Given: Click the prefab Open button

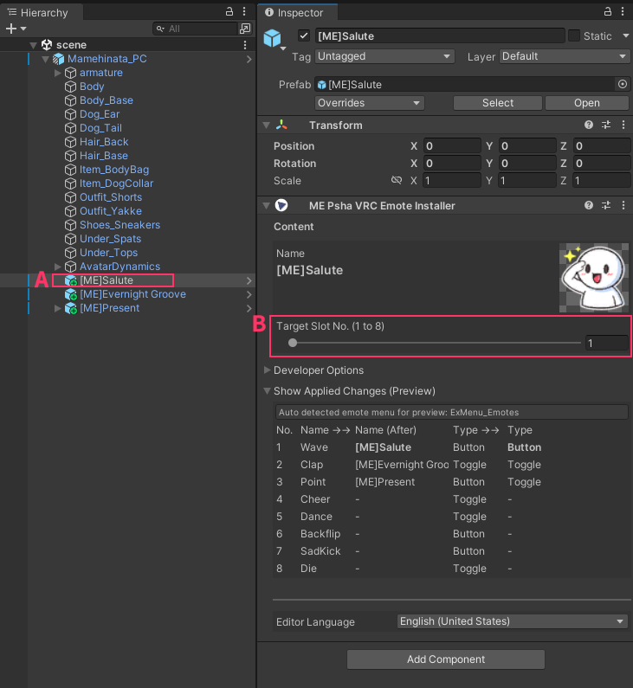Looking at the screenshot, I should point(586,103).
